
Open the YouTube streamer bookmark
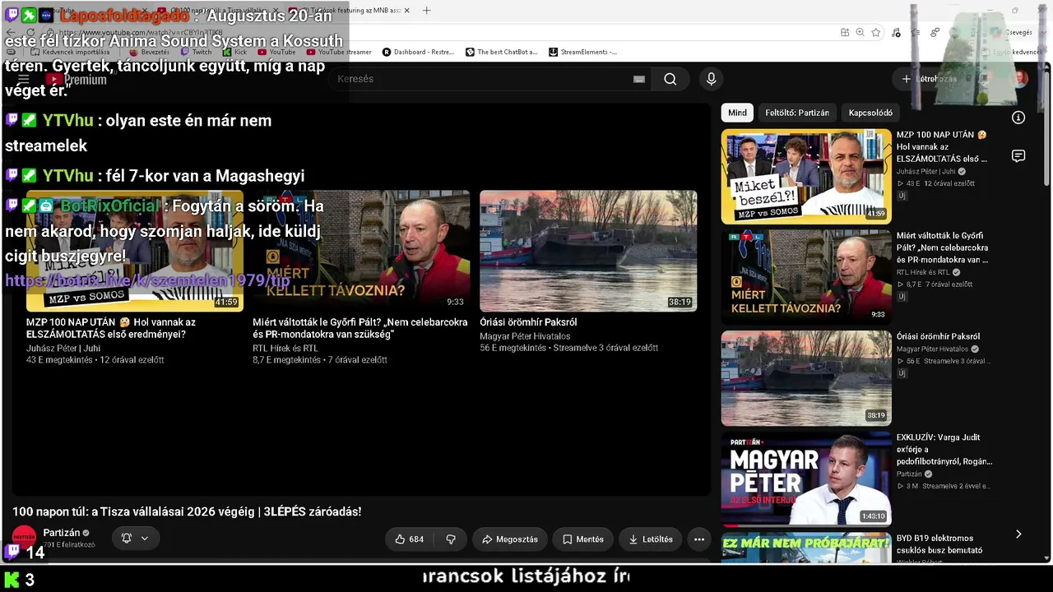coord(339,52)
